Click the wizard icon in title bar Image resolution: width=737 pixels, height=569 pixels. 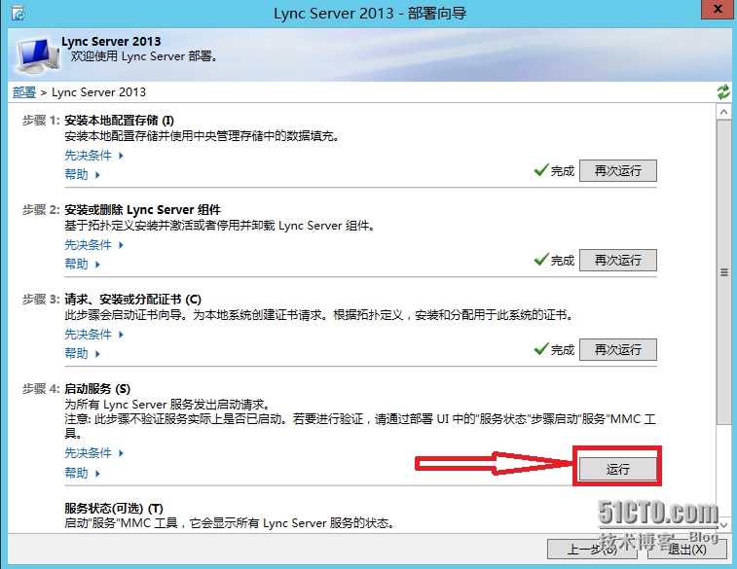pos(18,14)
